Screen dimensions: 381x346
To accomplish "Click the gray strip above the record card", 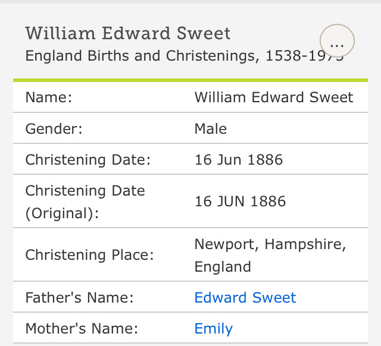I will (x=190, y=2).
